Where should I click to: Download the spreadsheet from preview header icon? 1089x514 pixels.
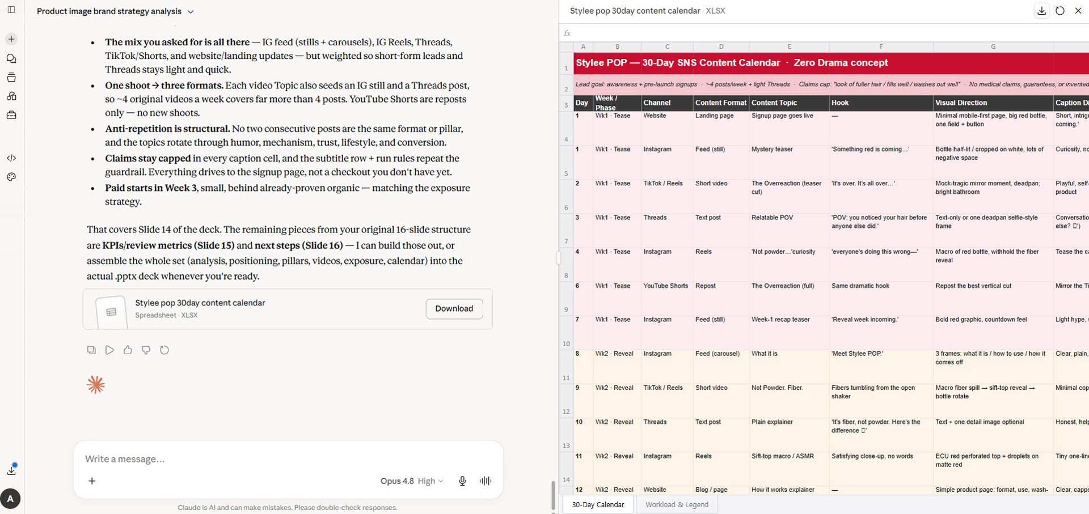(x=1042, y=11)
